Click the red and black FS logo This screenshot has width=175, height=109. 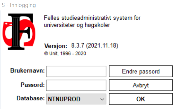coord(19,32)
